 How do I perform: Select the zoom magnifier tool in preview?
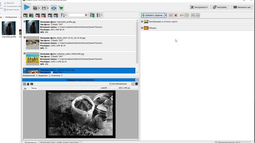[x=24, y=84]
